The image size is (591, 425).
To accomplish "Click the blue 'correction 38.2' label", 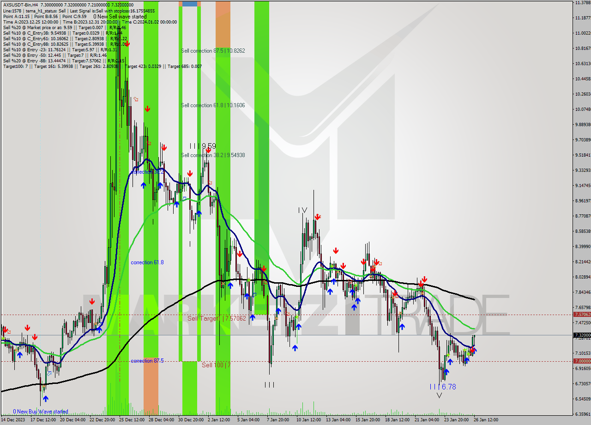I will point(147,172).
